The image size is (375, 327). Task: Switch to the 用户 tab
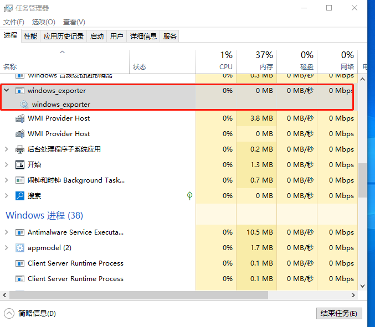117,37
